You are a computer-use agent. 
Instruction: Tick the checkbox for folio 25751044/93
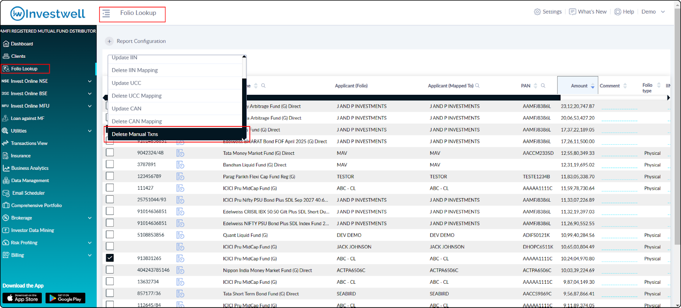(x=110, y=199)
